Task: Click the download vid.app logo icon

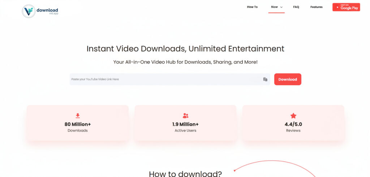Action: [29, 11]
